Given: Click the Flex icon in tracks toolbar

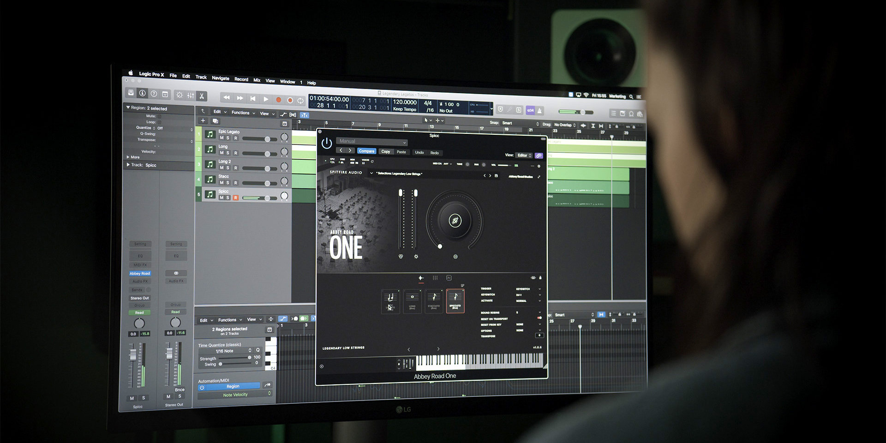Looking at the screenshot, I should pos(293,114).
